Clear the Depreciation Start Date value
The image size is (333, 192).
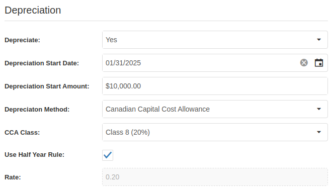(304, 63)
